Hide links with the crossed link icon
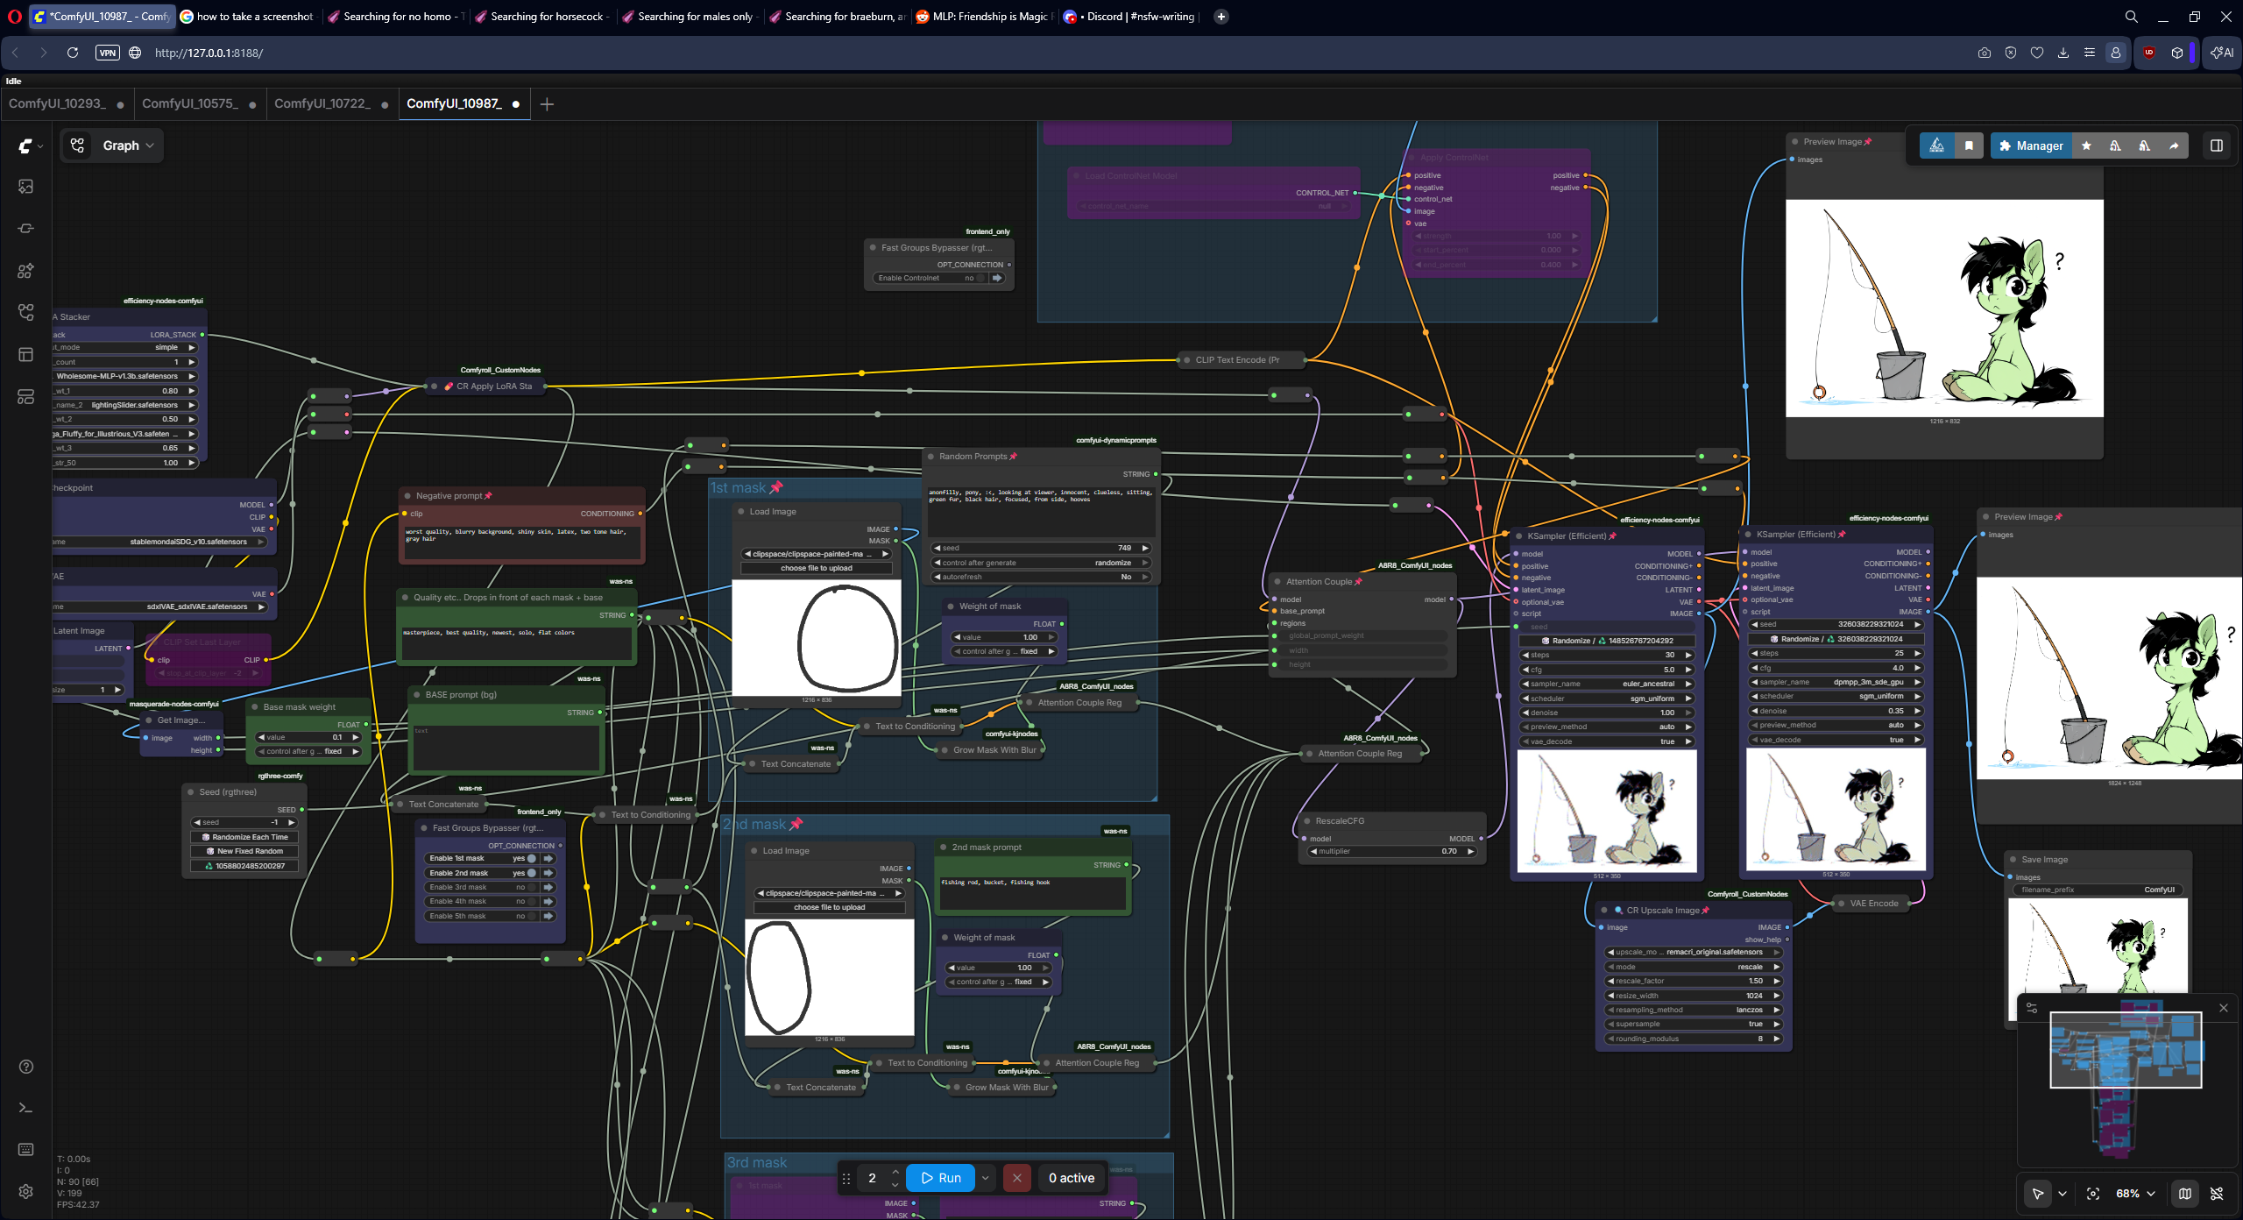Image resolution: width=2243 pixels, height=1220 pixels. coord(2216,1193)
